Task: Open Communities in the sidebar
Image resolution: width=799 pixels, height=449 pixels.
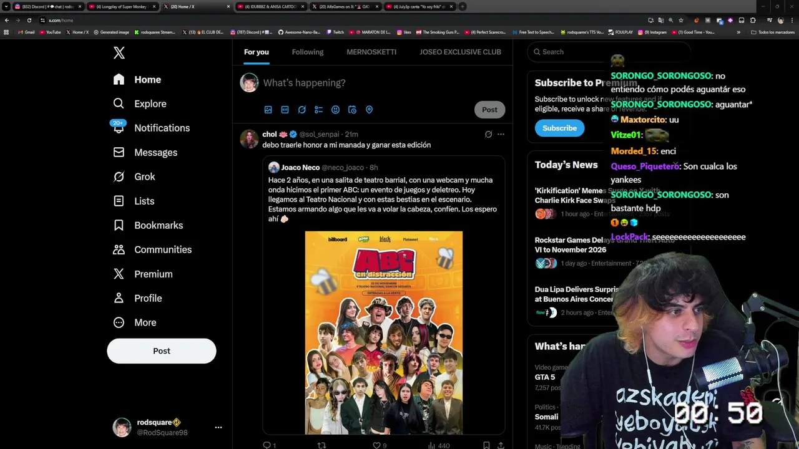Action: click(x=152, y=249)
